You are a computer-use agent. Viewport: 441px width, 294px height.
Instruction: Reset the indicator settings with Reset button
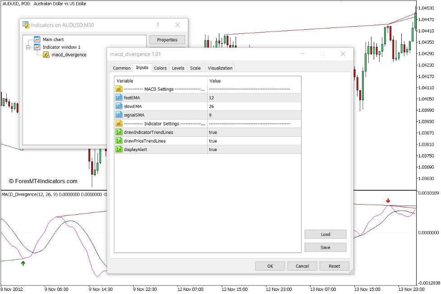[x=334, y=266]
